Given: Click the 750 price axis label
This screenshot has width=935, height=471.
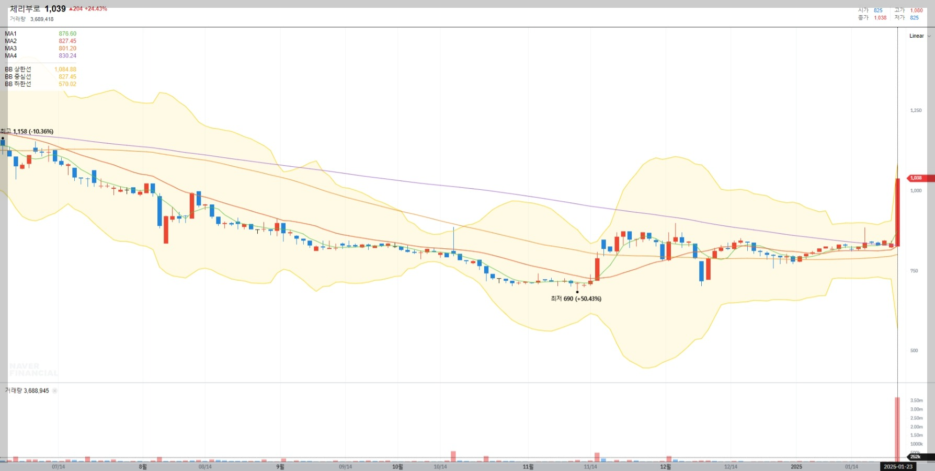Looking at the screenshot, I should (914, 271).
